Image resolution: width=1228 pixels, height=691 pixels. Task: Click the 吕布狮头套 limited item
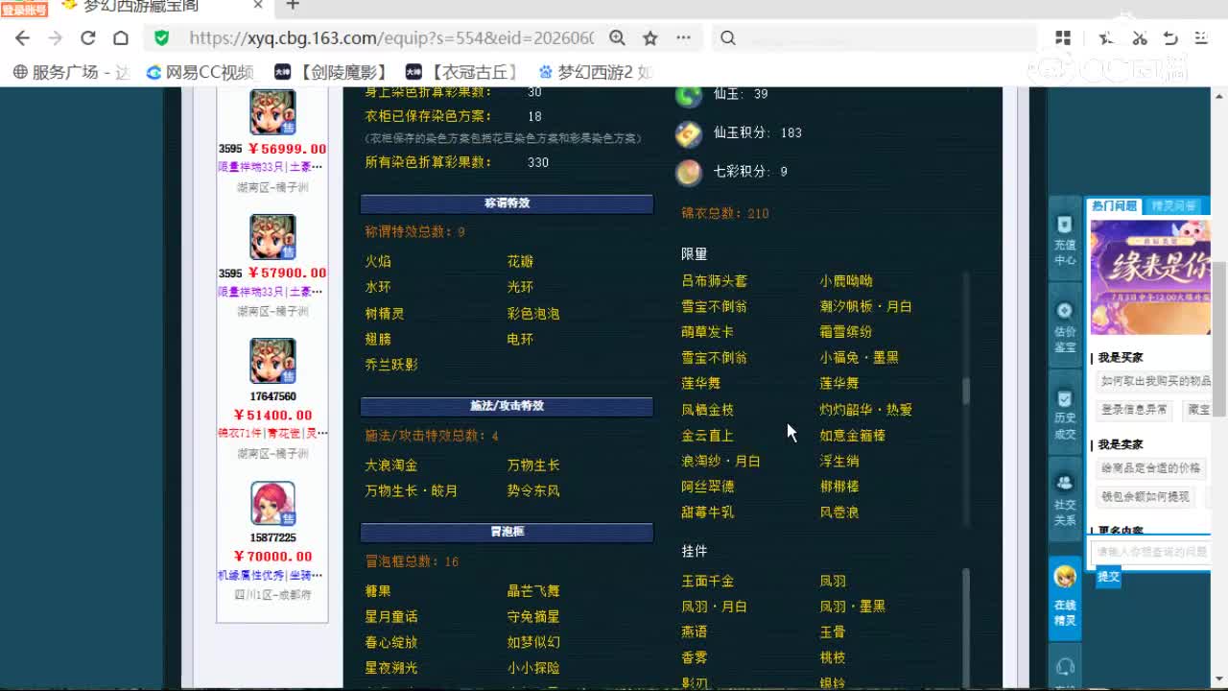click(714, 281)
